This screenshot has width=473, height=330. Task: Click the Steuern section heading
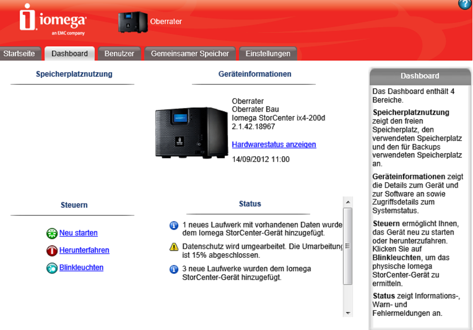pyautogui.click(x=74, y=205)
